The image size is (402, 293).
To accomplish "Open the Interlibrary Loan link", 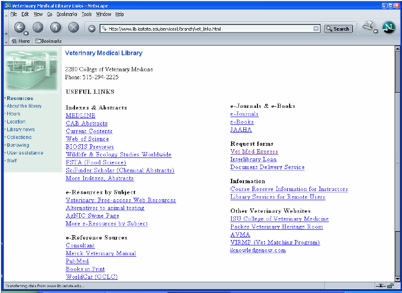I will (x=253, y=159).
